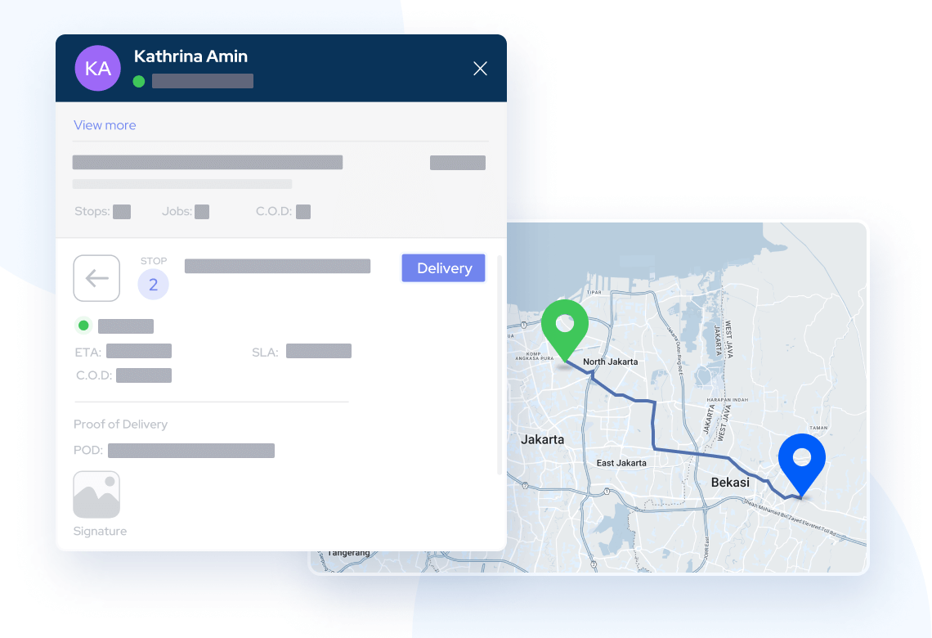This screenshot has width=932, height=638.
Task: Click the East Jakarta map label
Action: tap(621, 463)
